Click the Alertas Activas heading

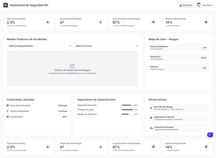[158, 100]
